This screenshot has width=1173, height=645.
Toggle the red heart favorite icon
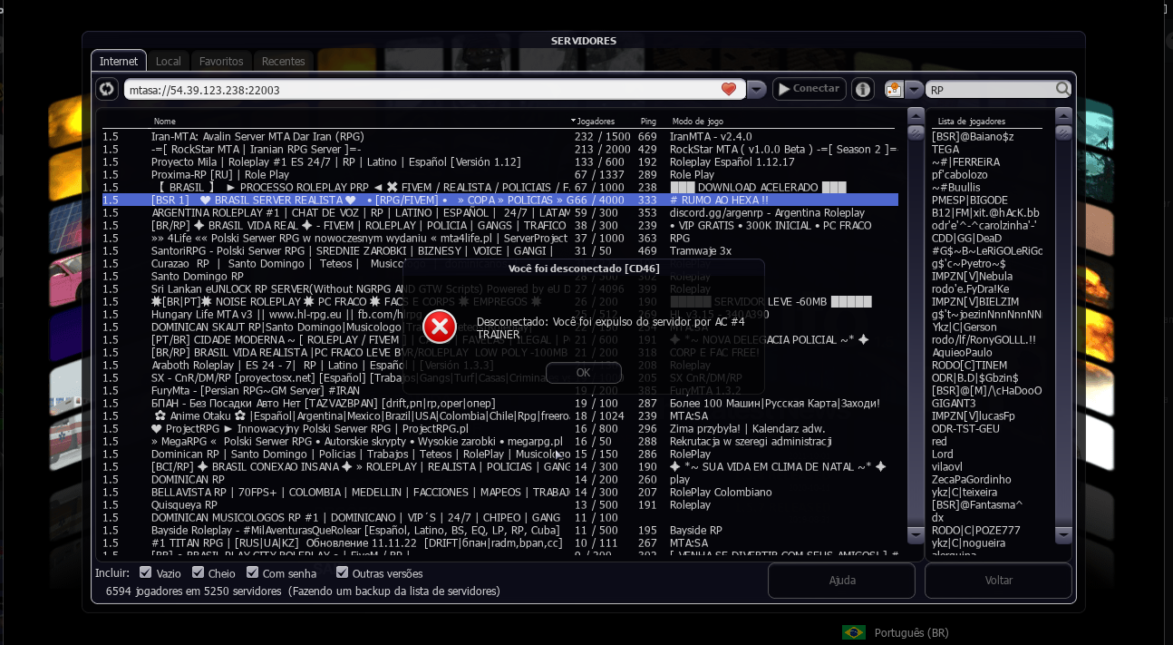point(729,89)
